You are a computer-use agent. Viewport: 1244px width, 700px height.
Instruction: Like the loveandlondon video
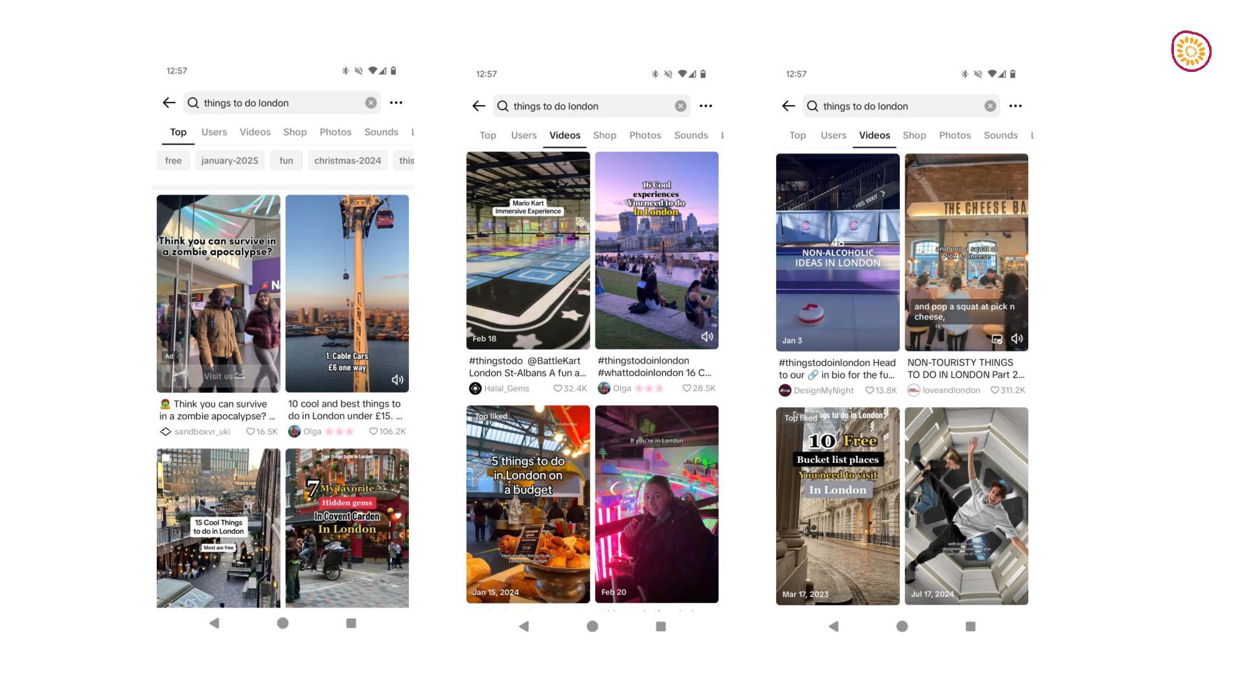pyautogui.click(x=995, y=390)
